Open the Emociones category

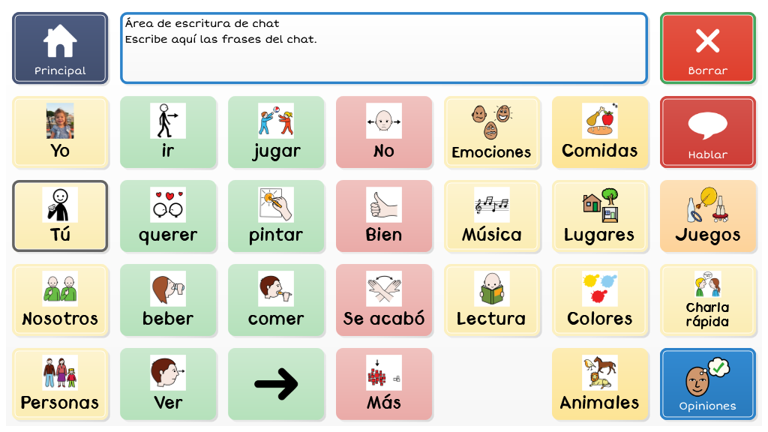tap(491, 132)
